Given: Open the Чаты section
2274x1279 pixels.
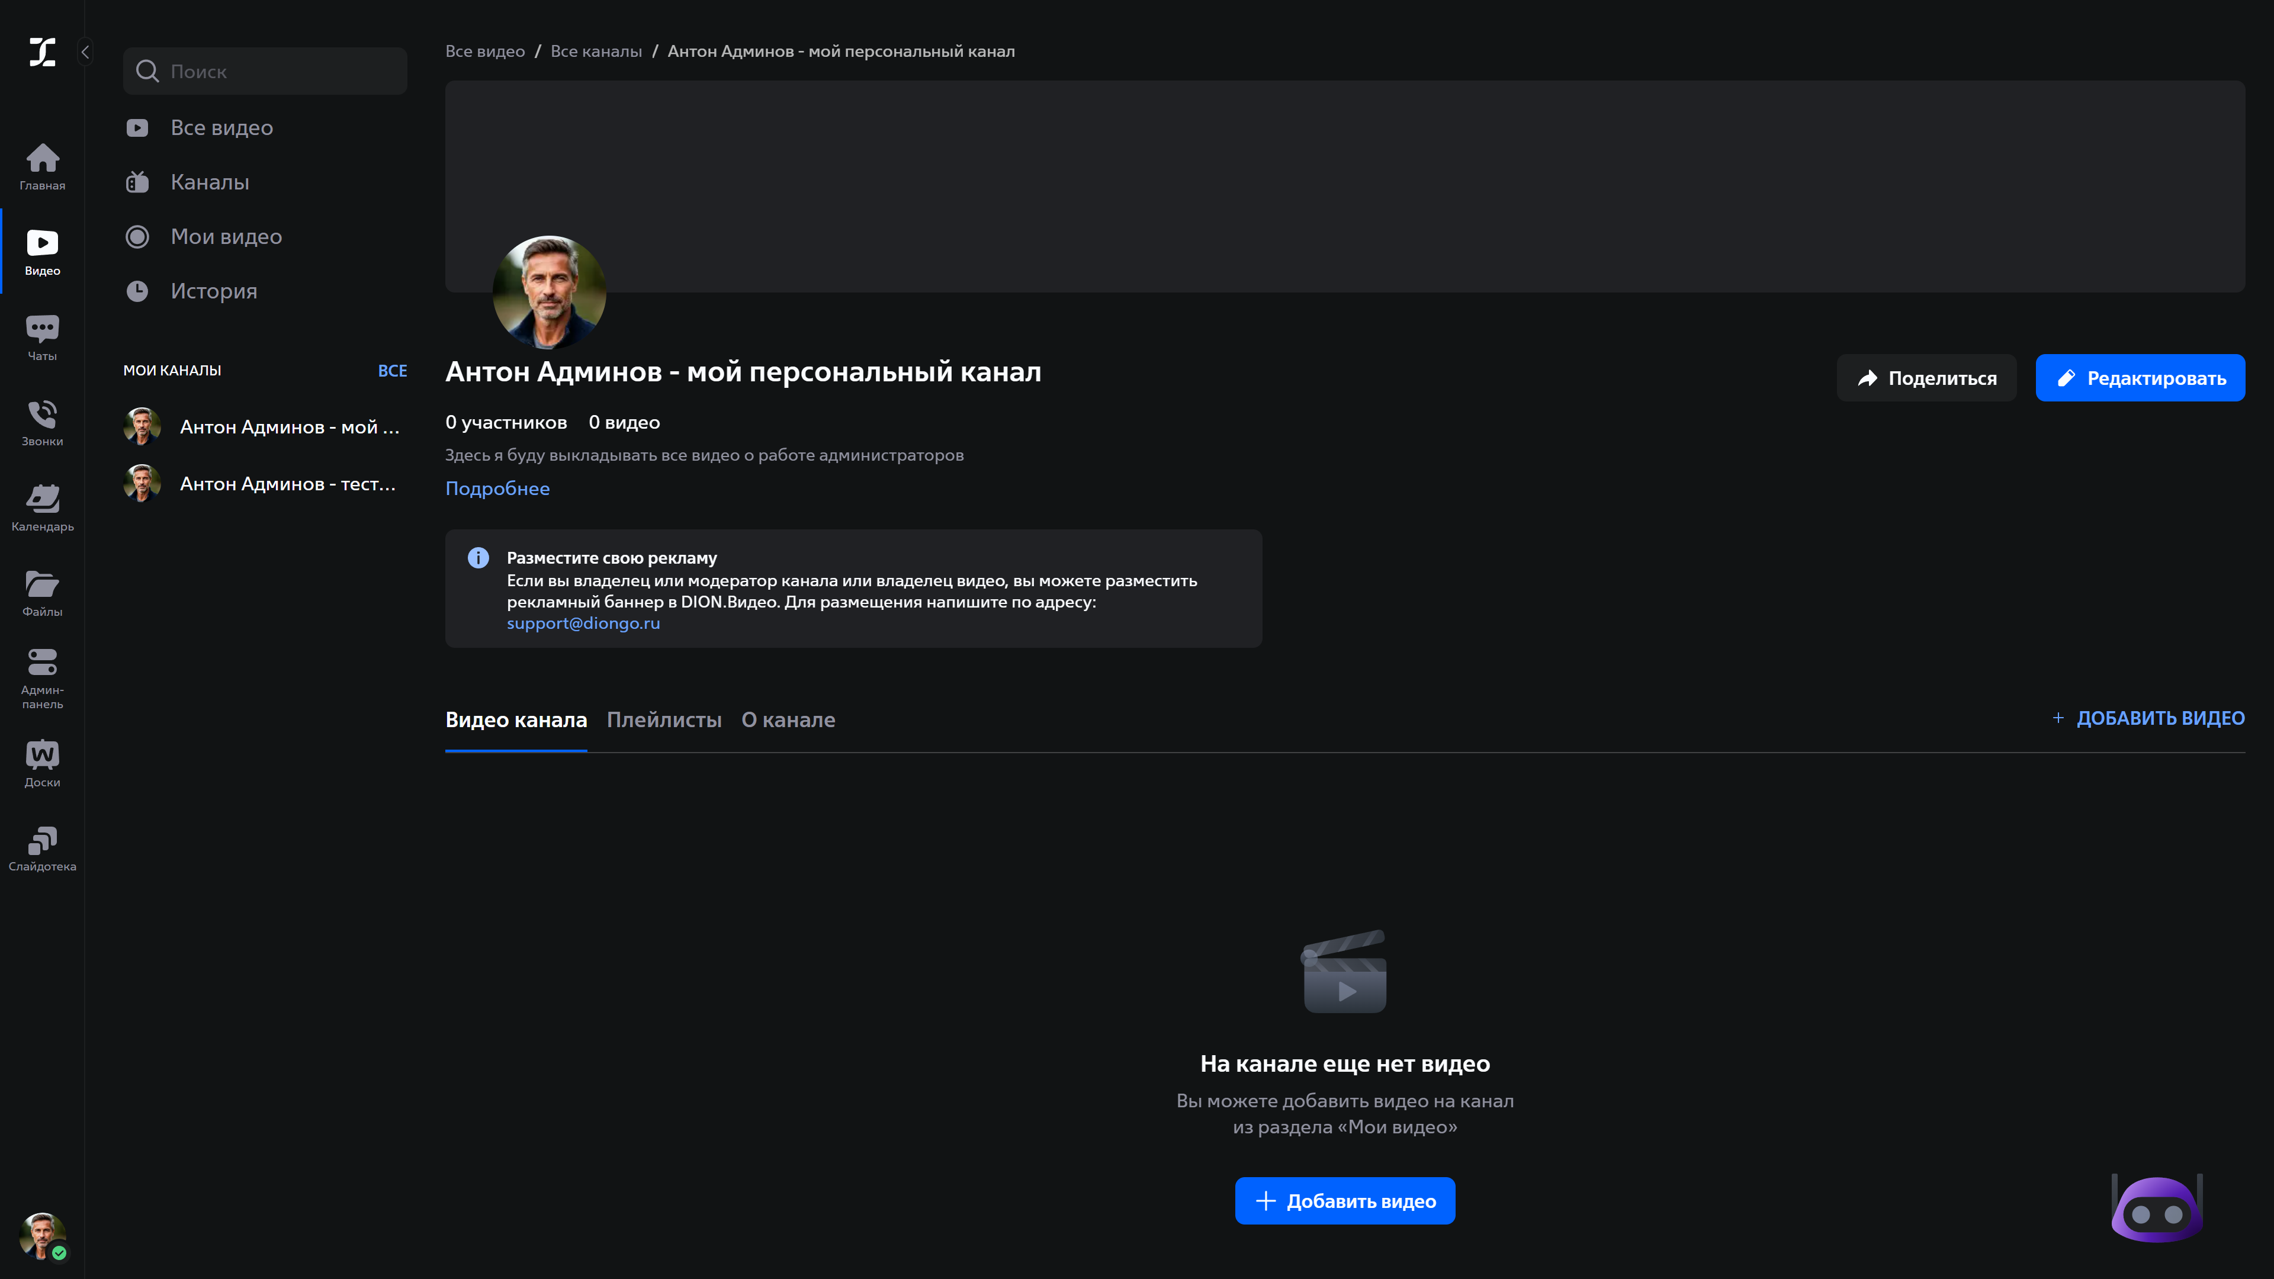Looking at the screenshot, I should [41, 336].
